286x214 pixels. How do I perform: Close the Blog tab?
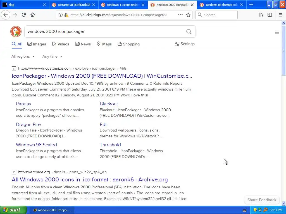(44, 5)
